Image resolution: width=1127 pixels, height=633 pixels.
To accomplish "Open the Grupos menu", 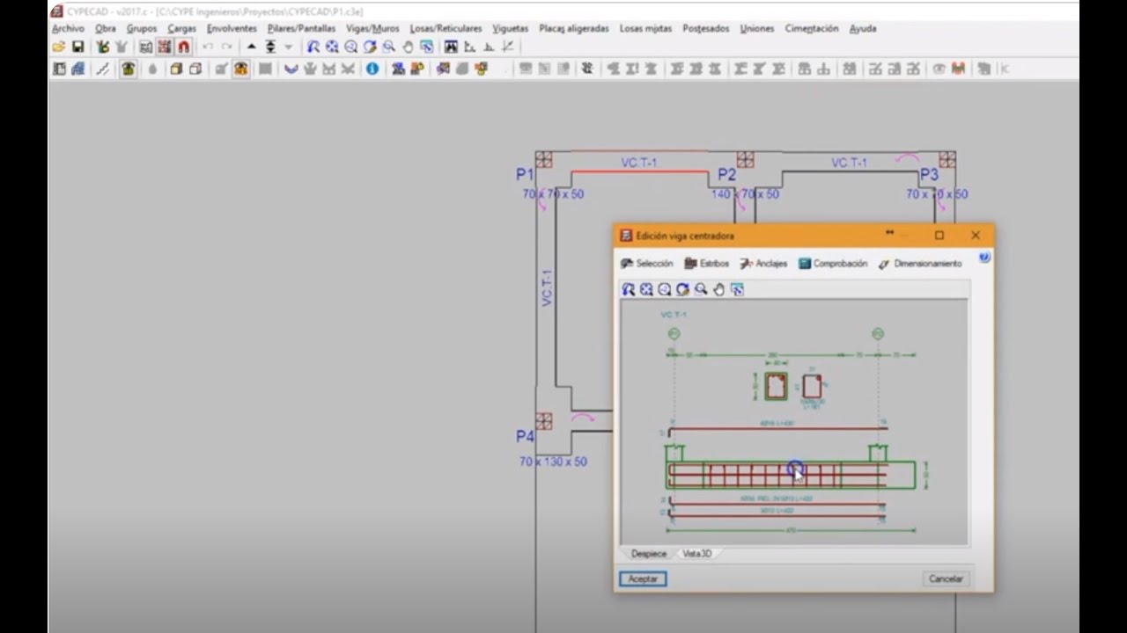I will click(x=142, y=28).
